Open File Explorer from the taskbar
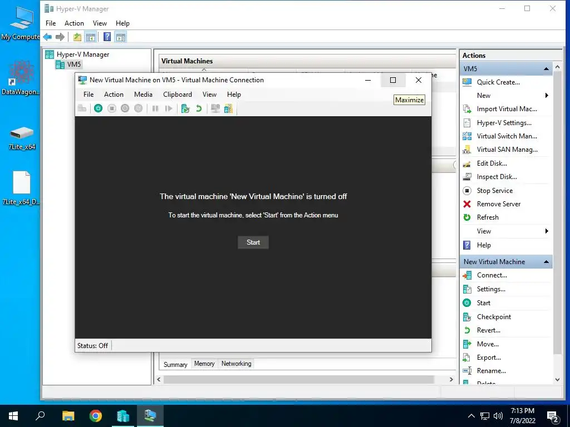 pos(68,416)
